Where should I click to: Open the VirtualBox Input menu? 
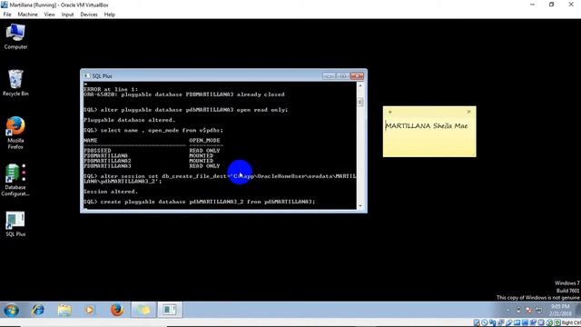pos(67,15)
